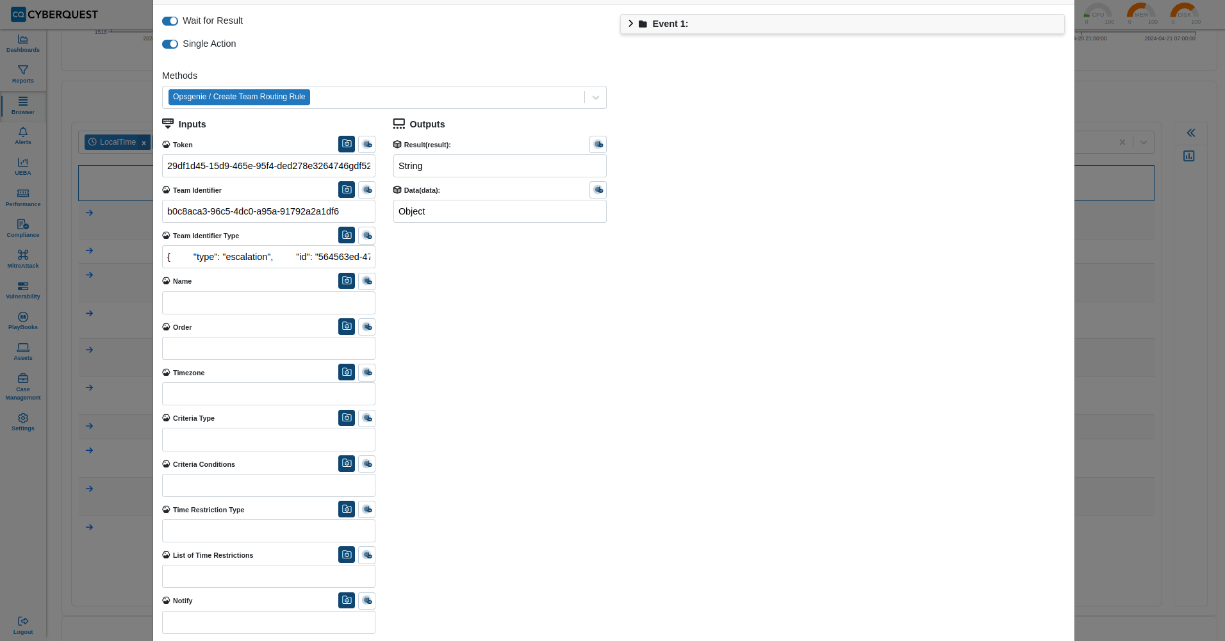1225x641 pixels.
Task: Open Dashboards in the sidebar
Action: (23, 44)
